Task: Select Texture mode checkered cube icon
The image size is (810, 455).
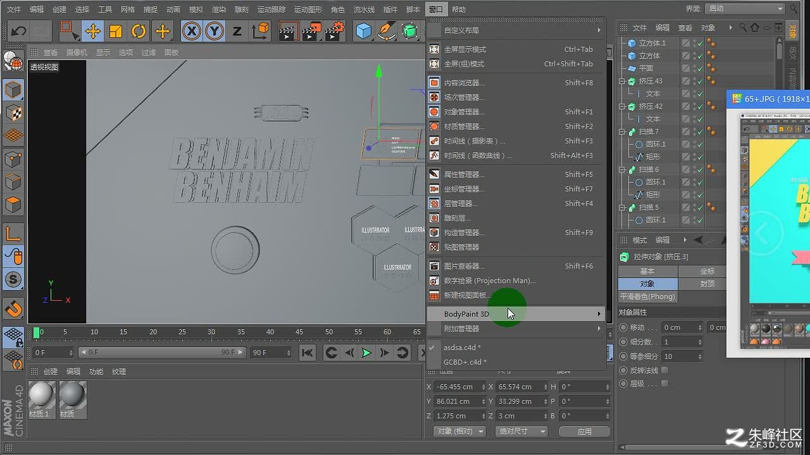Action: pos(13,113)
